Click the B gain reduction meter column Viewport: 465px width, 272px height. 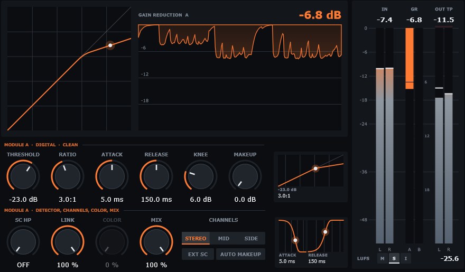coord(418,136)
